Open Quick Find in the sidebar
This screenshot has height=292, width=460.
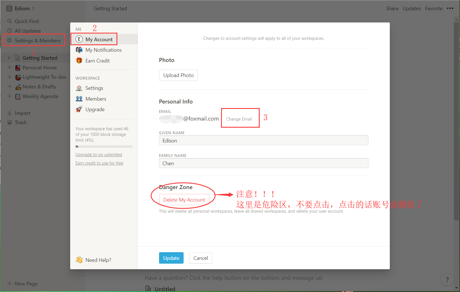click(x=27, y=21)
